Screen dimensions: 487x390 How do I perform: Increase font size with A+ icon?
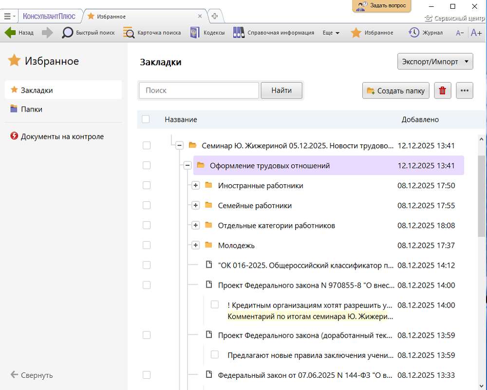coord(476,33)
